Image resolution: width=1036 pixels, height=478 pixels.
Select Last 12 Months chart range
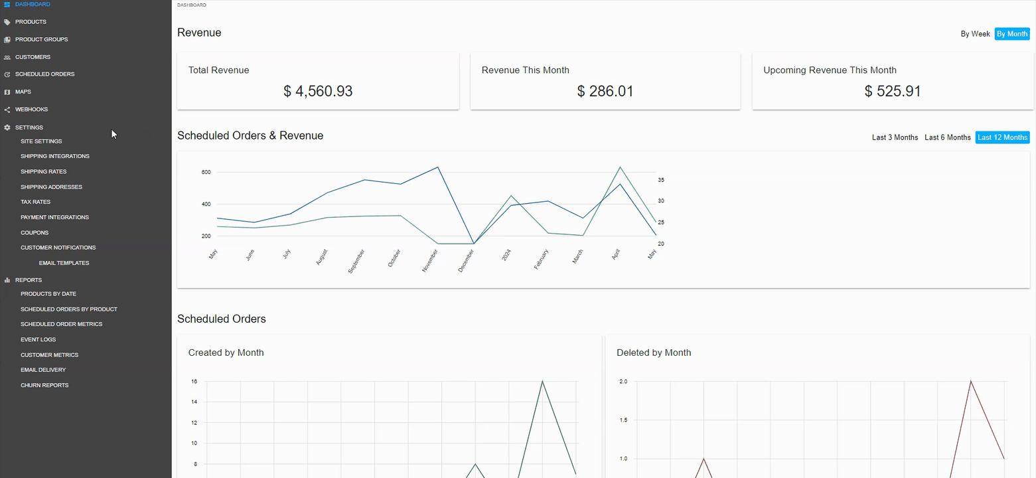[1002, 137]
